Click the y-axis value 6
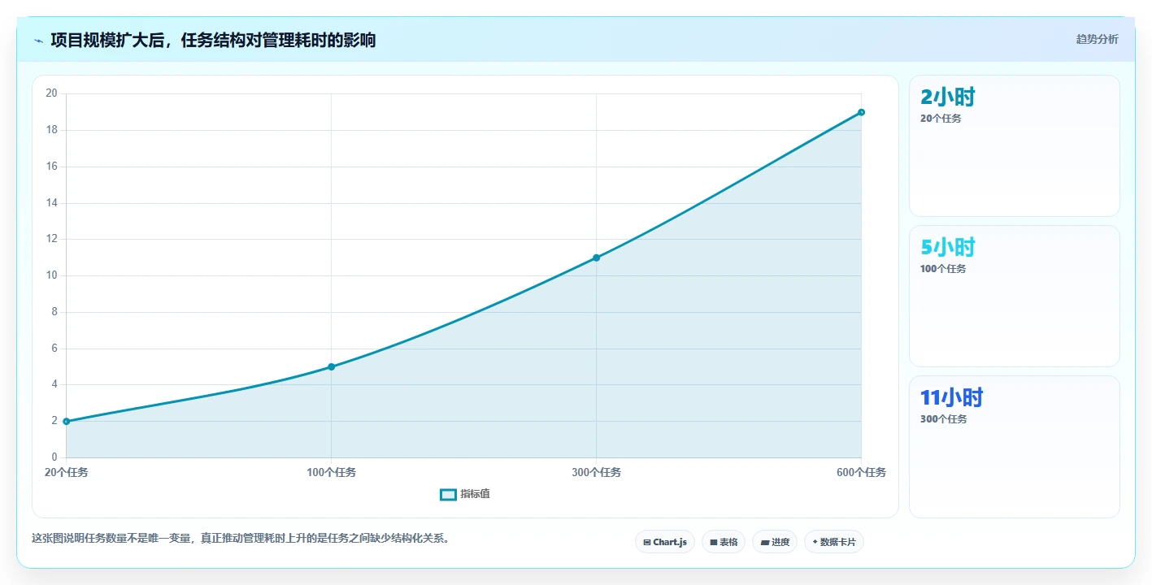This screenshot has height=585, width=1152. [54, 349]
